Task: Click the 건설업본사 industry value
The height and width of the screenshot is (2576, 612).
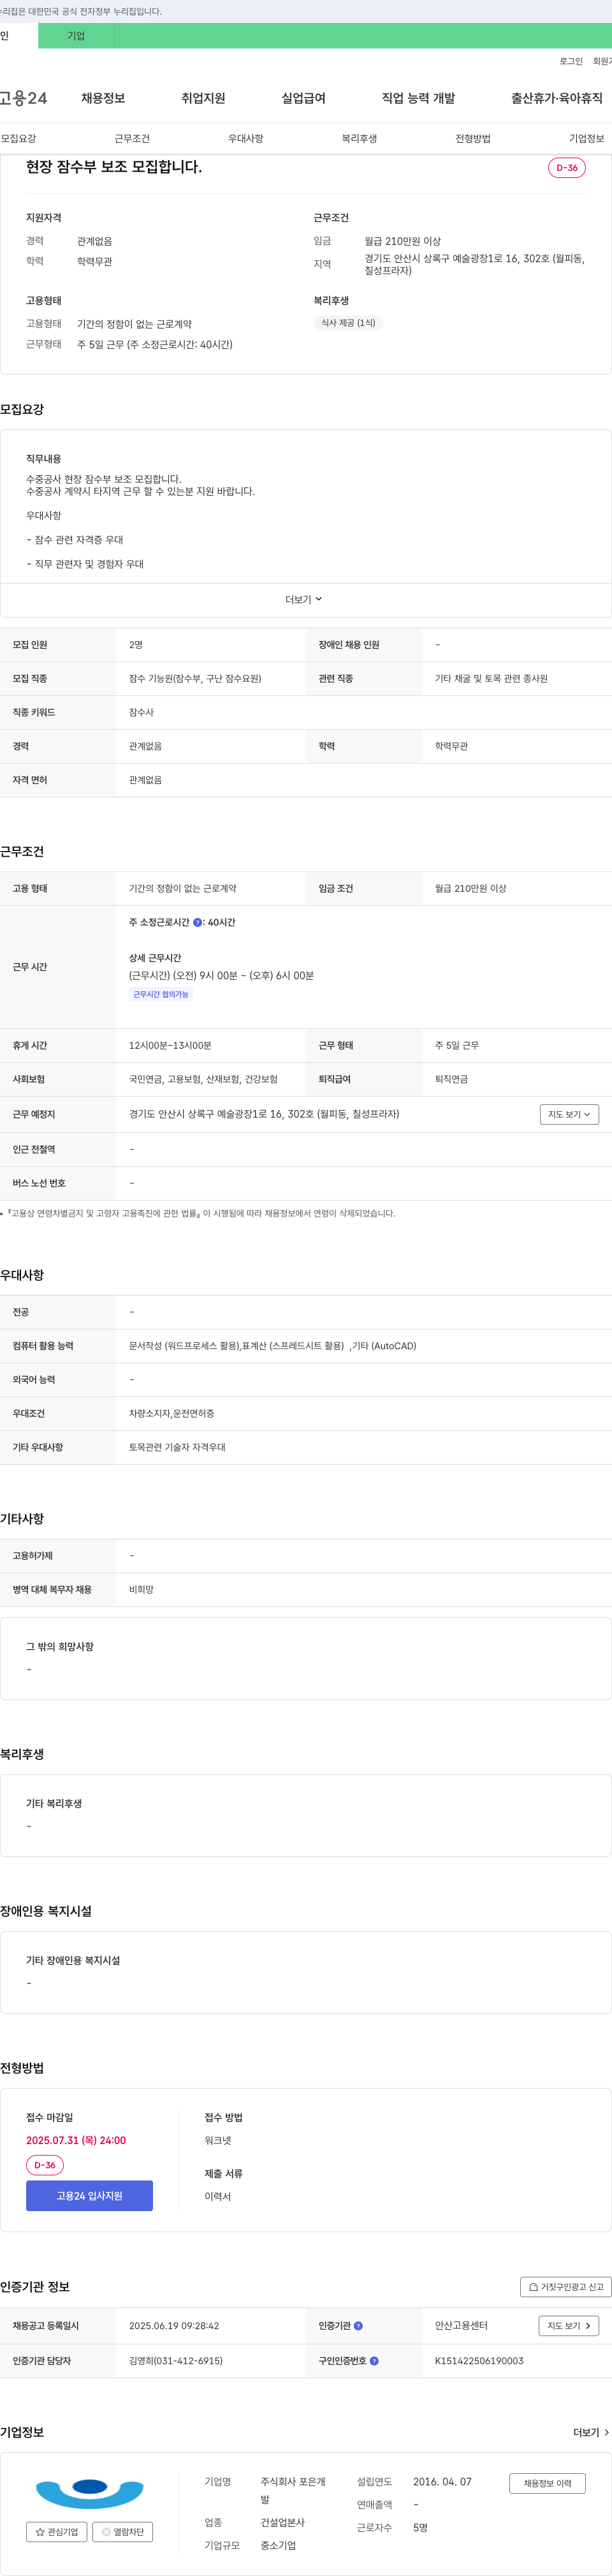Action: [x=282, y=2523]
